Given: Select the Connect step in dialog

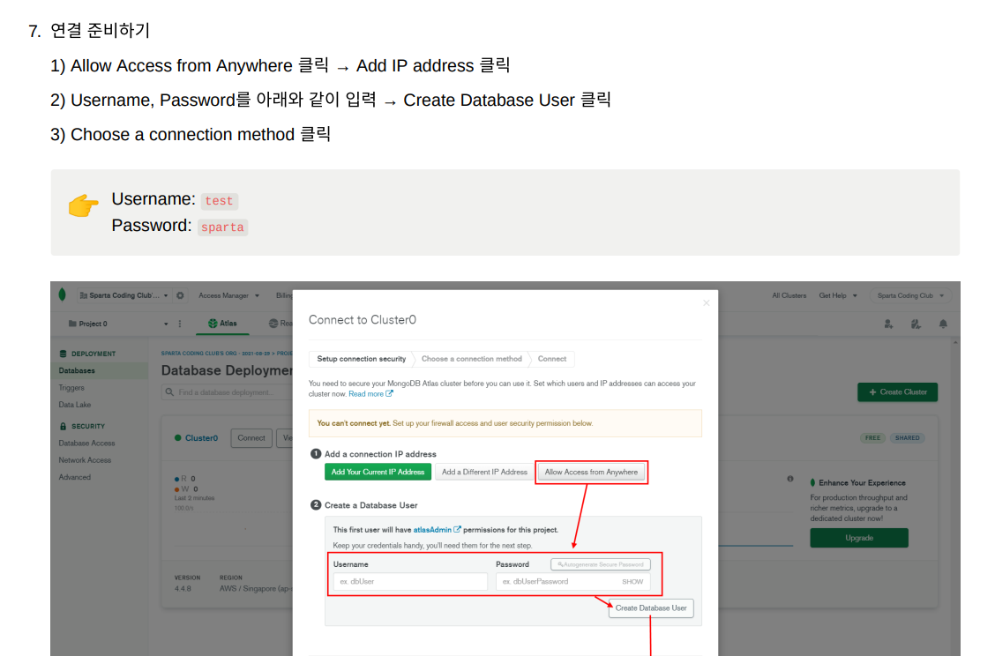Looking at the screenshot, I should 552,359.
